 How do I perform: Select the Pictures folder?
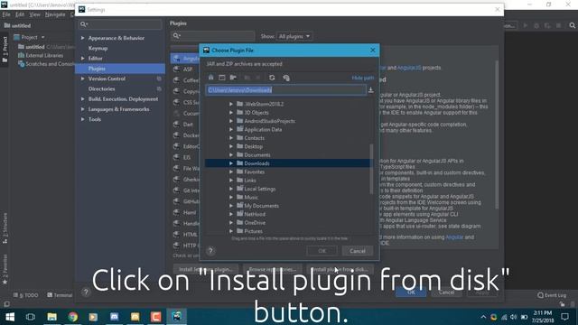tap(253, 231)
